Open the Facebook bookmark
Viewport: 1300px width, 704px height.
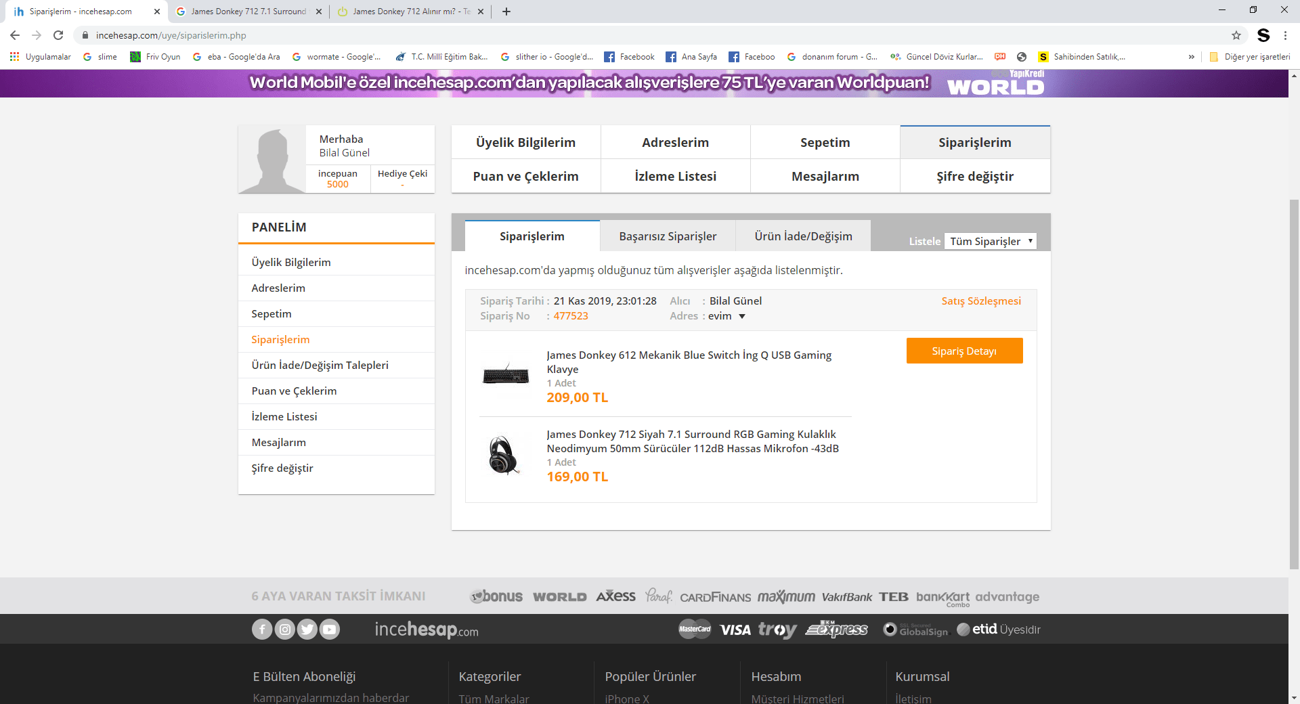pos(630,57)
